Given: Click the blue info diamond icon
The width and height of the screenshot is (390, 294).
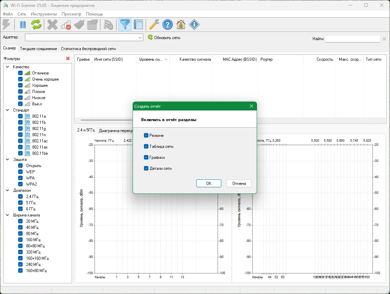Looking at the screenshot, I should pos(194,25).
